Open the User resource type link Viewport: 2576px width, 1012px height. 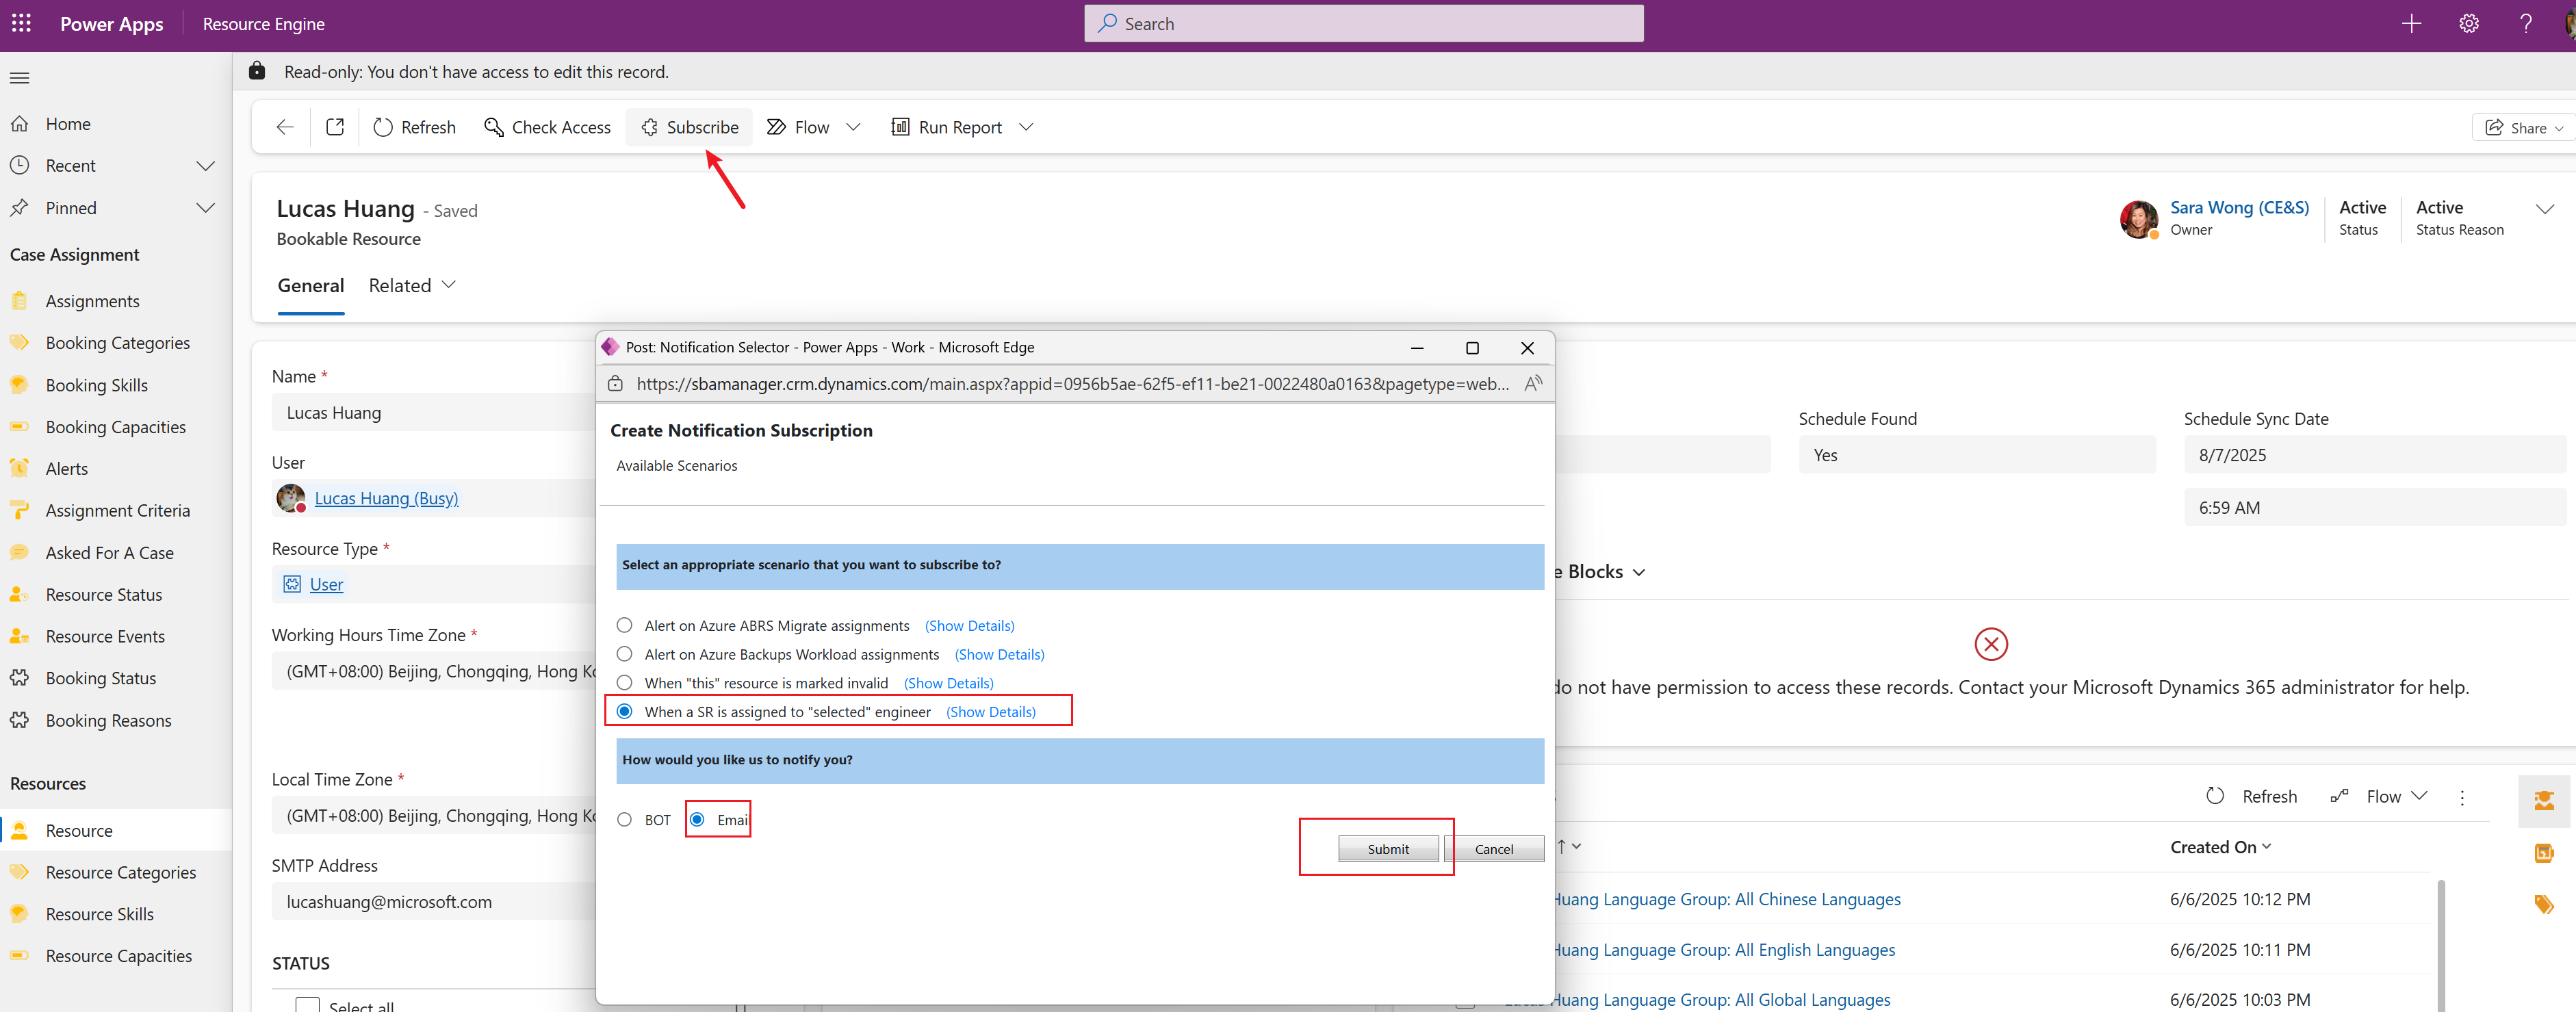[x=326, y=584]
